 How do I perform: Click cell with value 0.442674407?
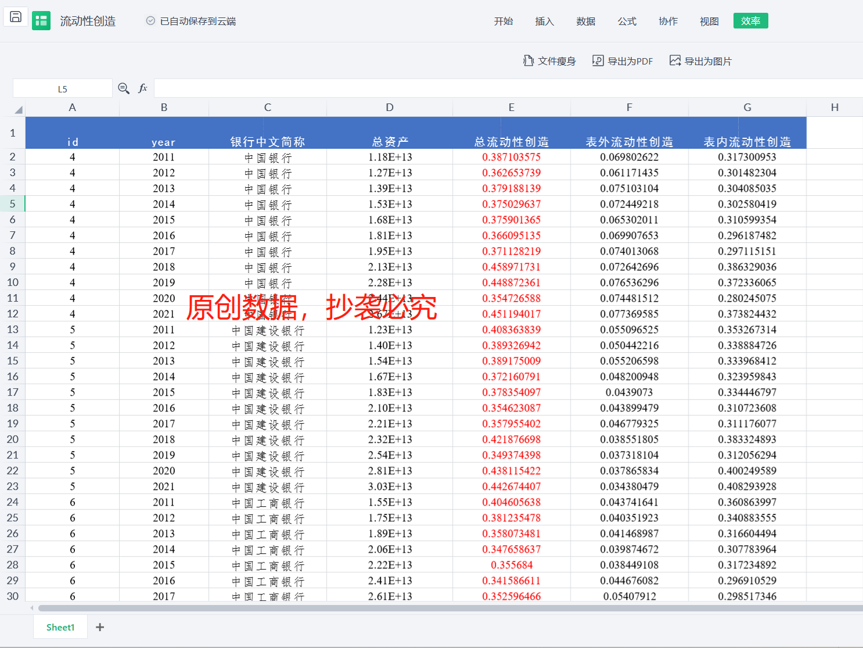pos(512,486)
